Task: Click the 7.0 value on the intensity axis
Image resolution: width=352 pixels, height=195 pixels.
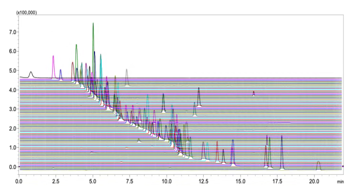Action: (x=12, y=32)
